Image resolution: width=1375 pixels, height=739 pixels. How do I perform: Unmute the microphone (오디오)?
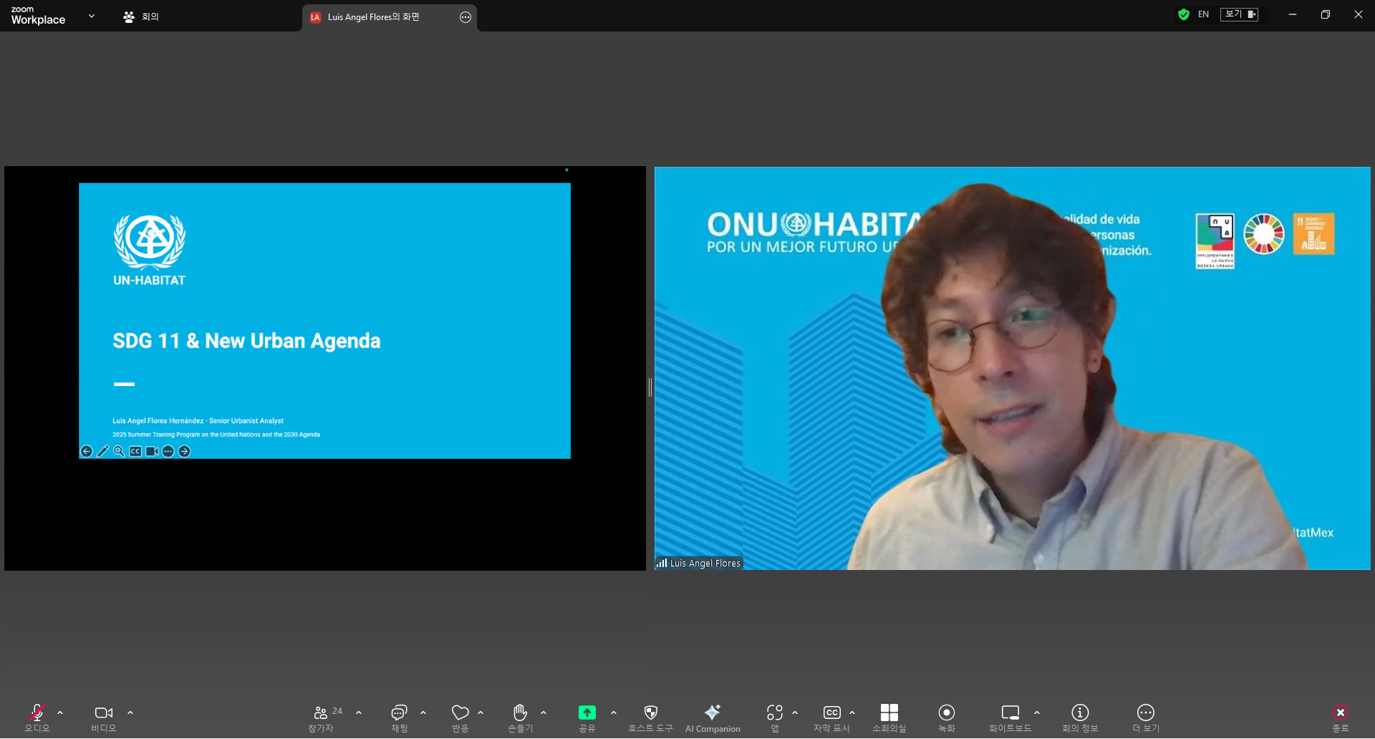[x=37, y=718]
